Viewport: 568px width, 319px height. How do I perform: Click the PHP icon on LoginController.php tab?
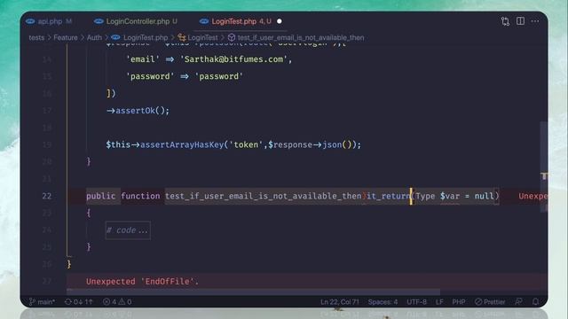[x=99, y=21]
